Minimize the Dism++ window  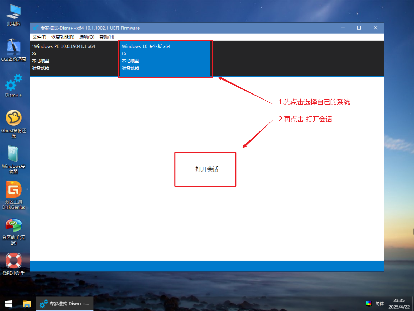(343, 28)
